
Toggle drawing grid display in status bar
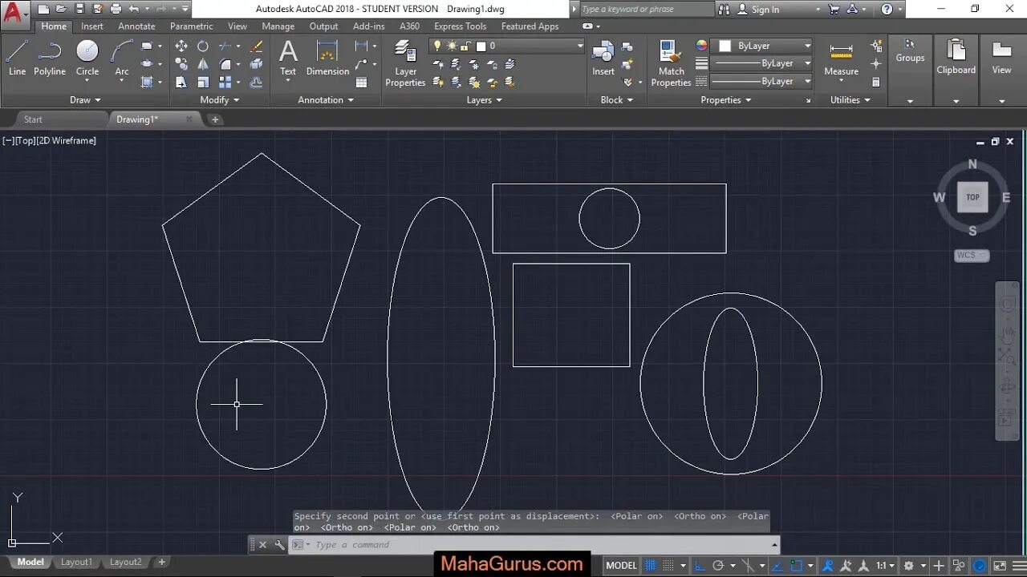[x=651, y=565]
